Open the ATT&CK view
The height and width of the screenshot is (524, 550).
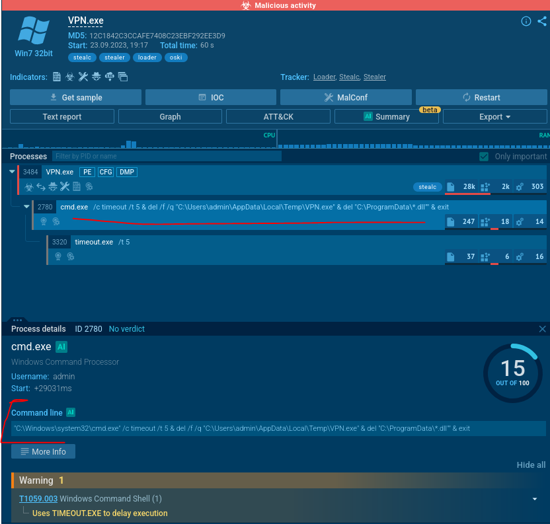278,117
